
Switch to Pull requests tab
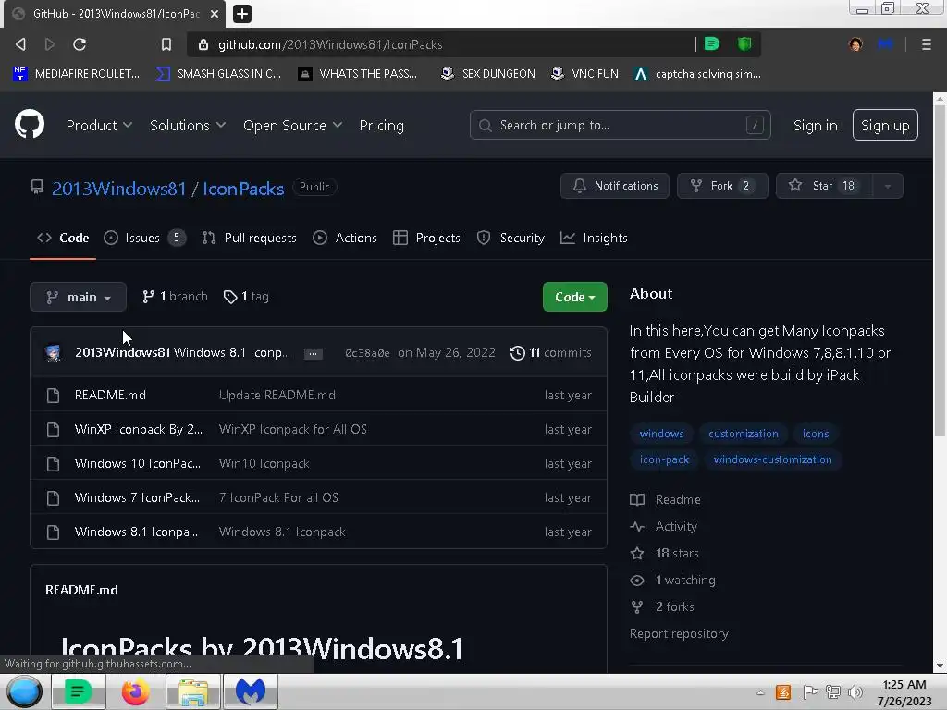249,238
